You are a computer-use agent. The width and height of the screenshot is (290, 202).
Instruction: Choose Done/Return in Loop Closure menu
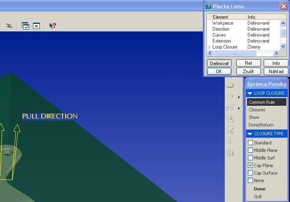point(267,125)
